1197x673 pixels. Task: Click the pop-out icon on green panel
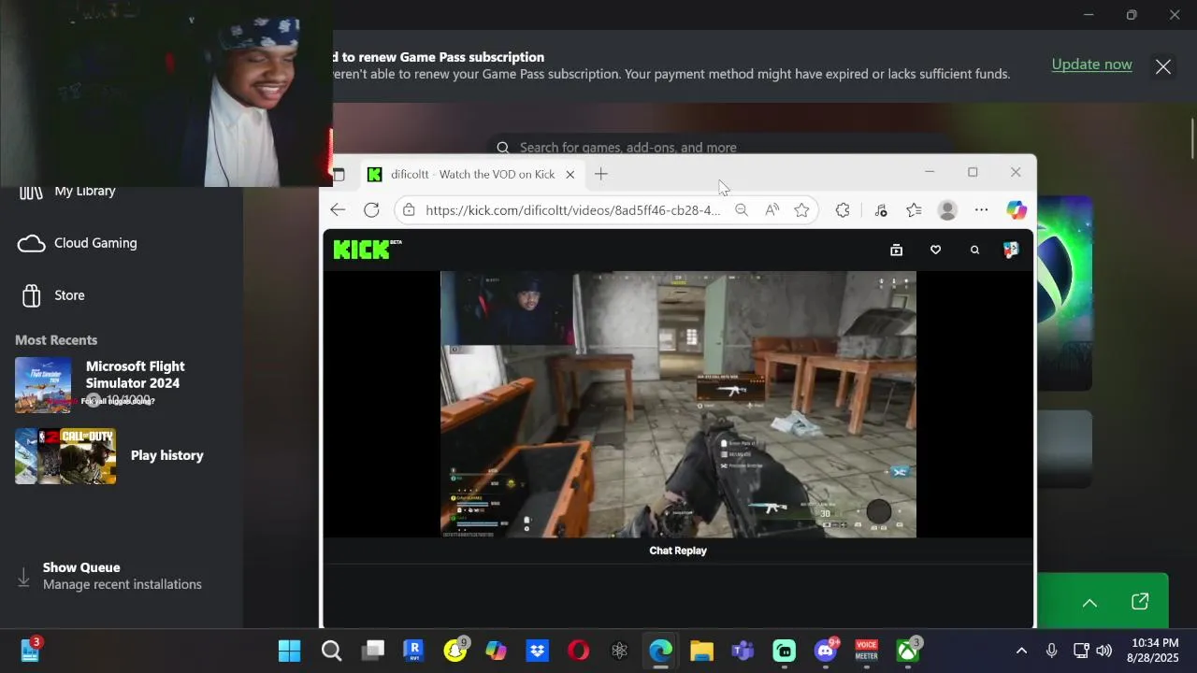[x=1140, y=602]
